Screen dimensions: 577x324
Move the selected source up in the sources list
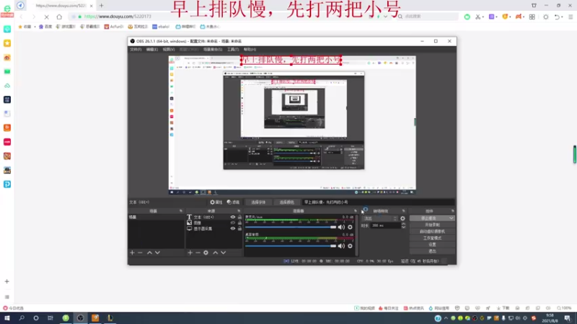[x=215, y=253]
